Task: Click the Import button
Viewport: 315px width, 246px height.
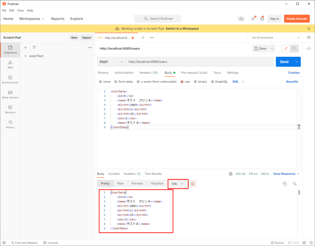Action: [x=86, y=37]
